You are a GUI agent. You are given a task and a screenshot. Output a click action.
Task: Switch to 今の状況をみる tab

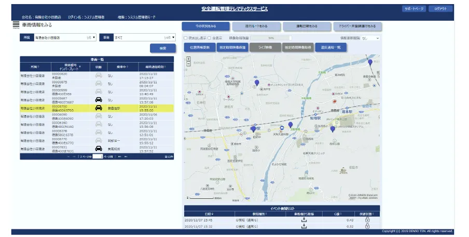(x=206, y=26)
